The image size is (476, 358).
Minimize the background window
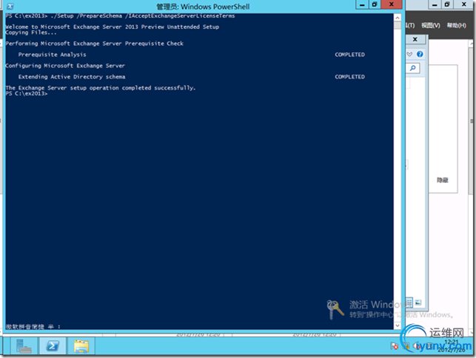(435, 4)
